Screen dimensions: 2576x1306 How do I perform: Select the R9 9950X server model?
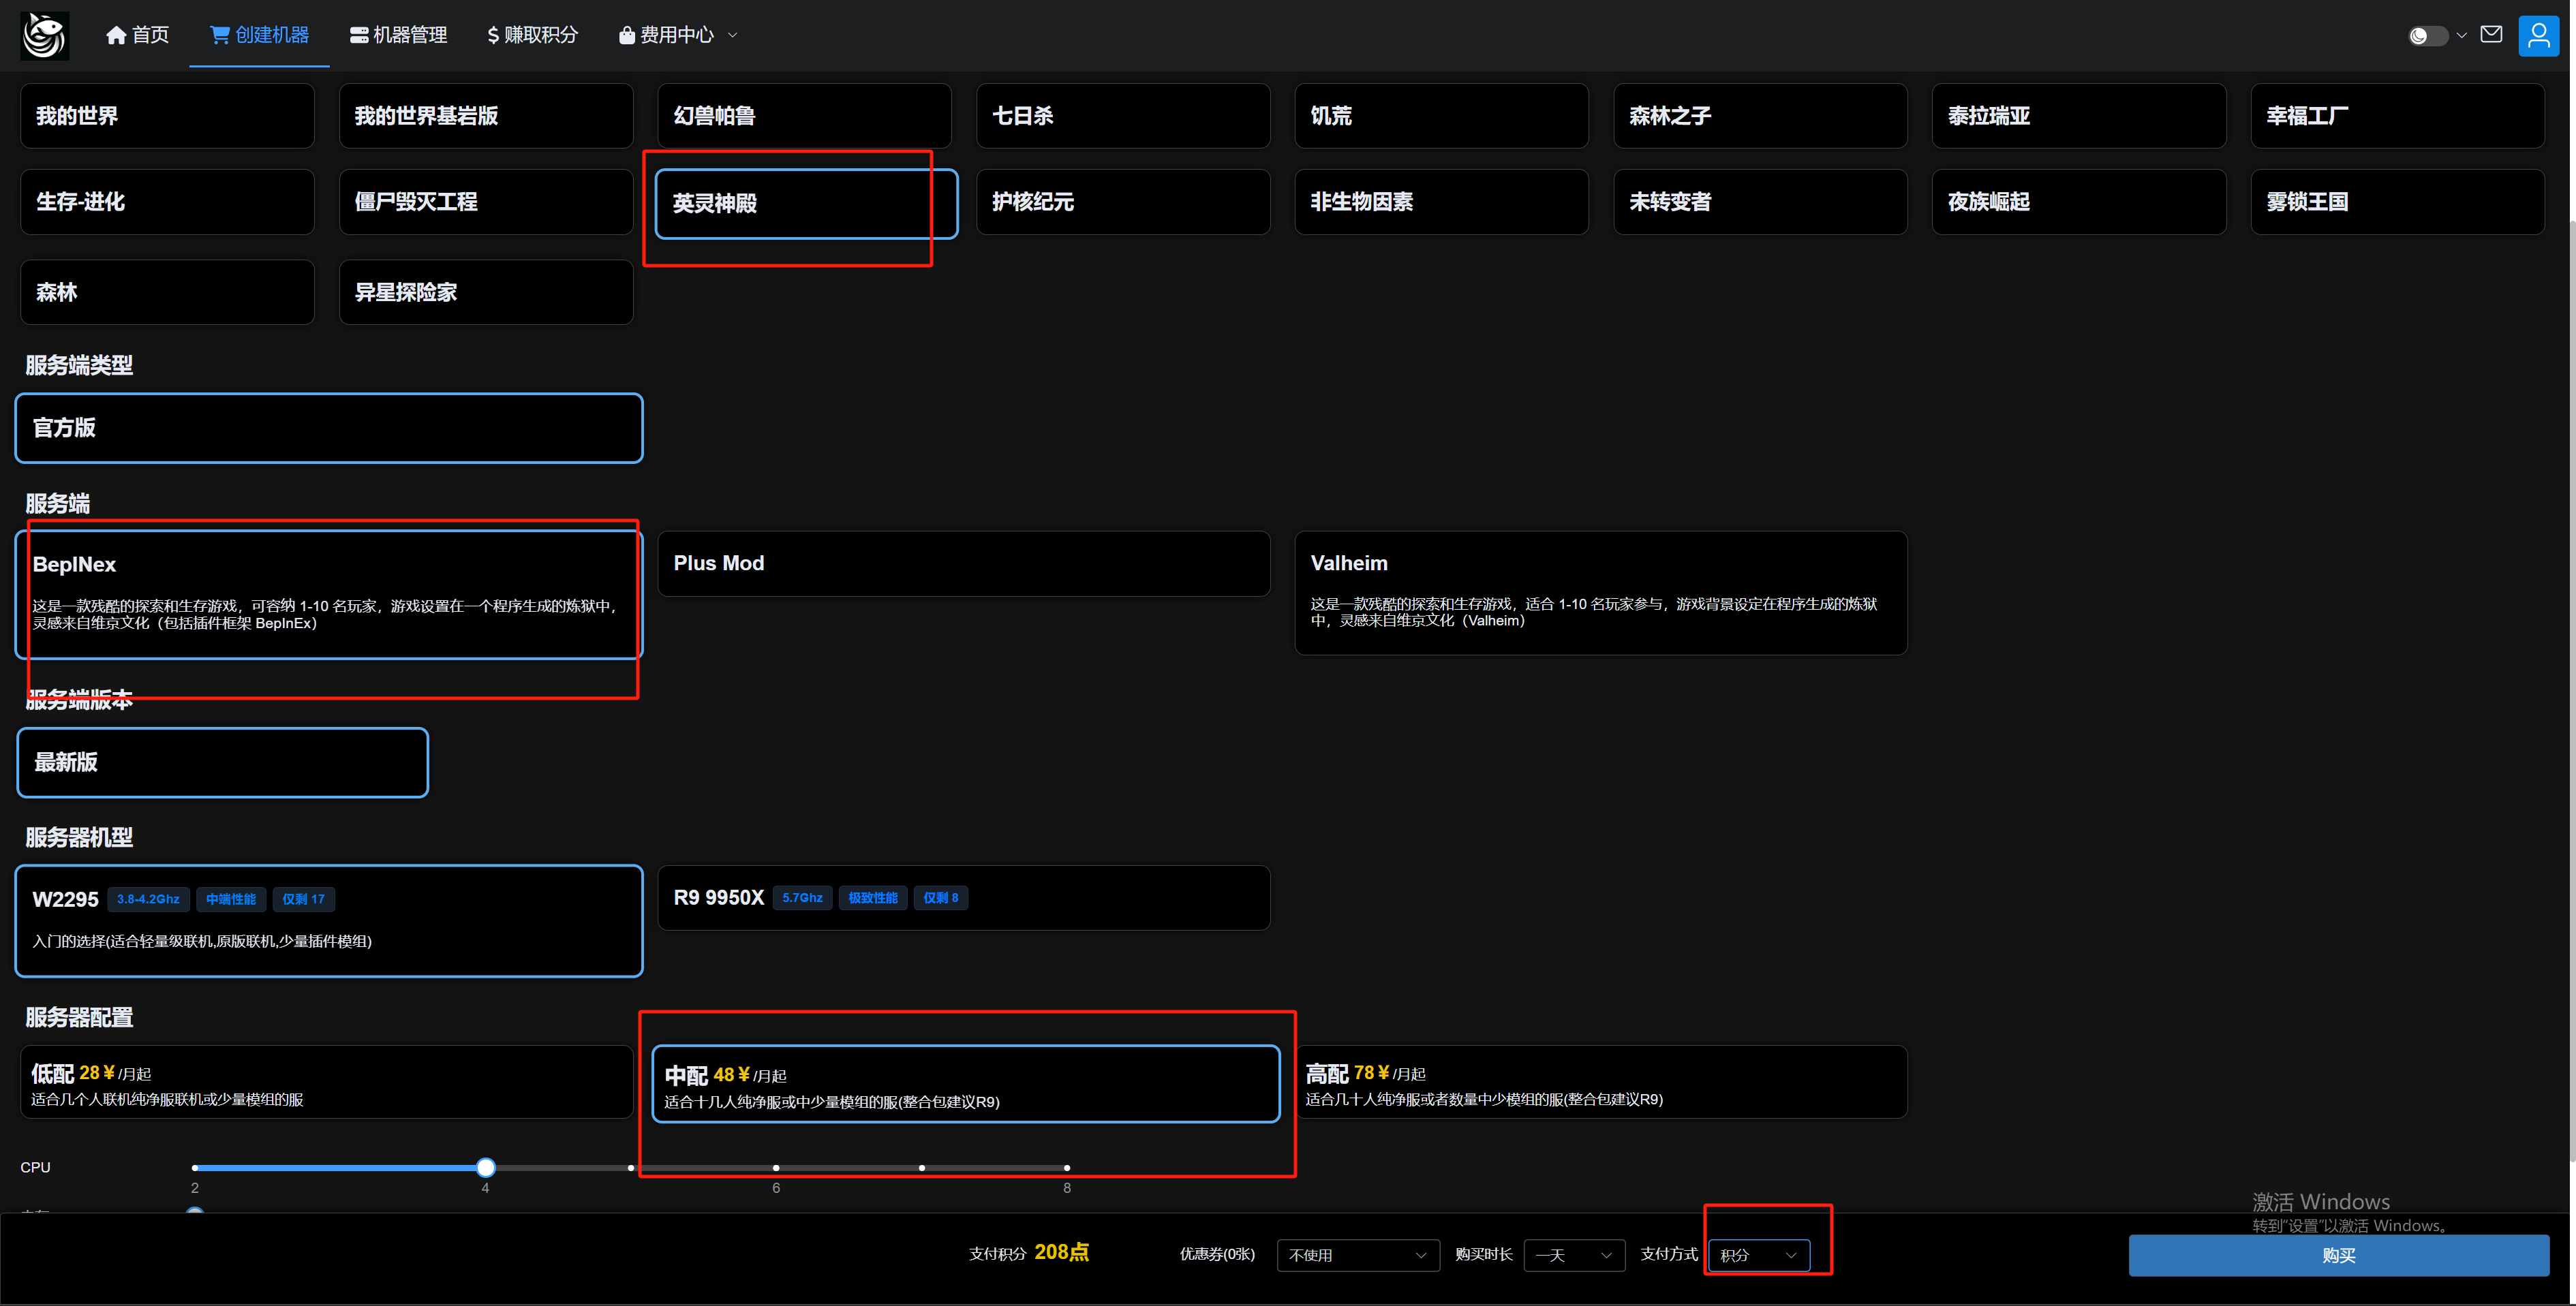click(963, 898)
